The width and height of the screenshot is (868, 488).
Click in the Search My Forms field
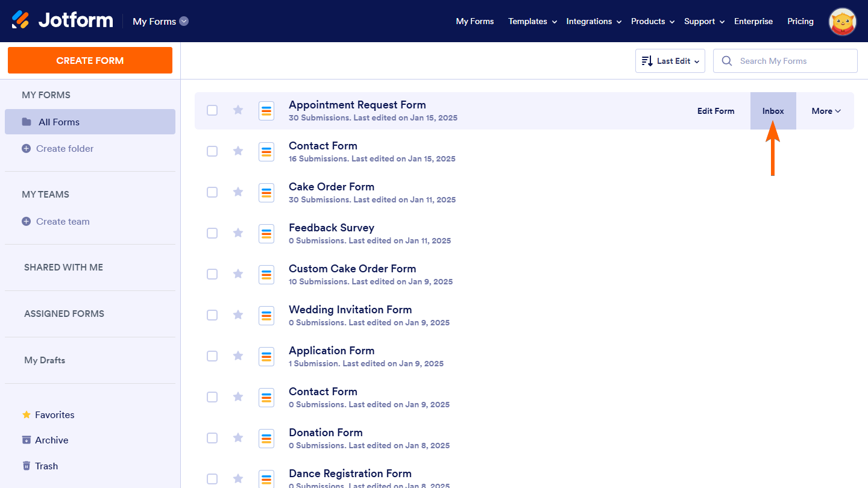point(785,61)
